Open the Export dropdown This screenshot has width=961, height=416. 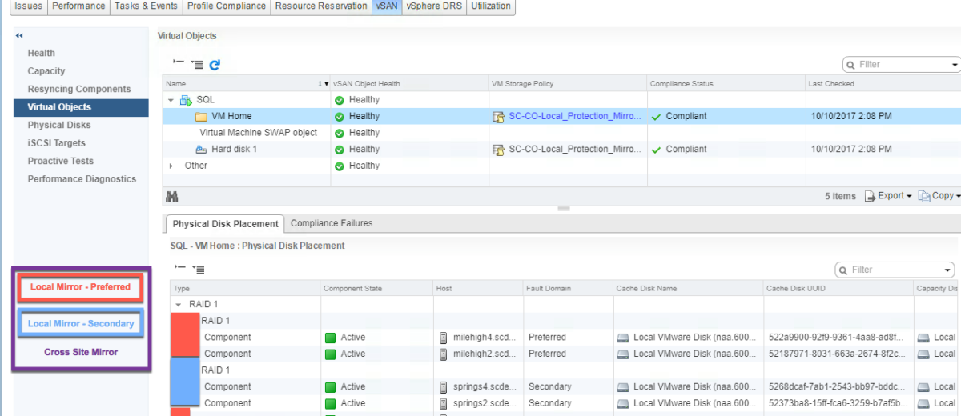tap(889, 196)
